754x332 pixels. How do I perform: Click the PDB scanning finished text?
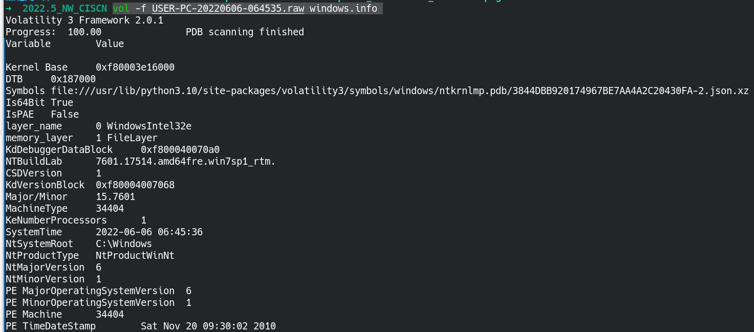pos(245,32)
